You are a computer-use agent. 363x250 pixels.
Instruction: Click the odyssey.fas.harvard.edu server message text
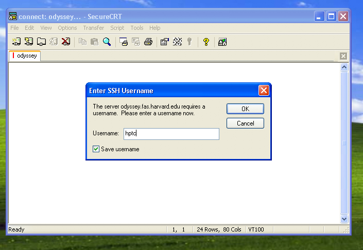coord(149,110)
